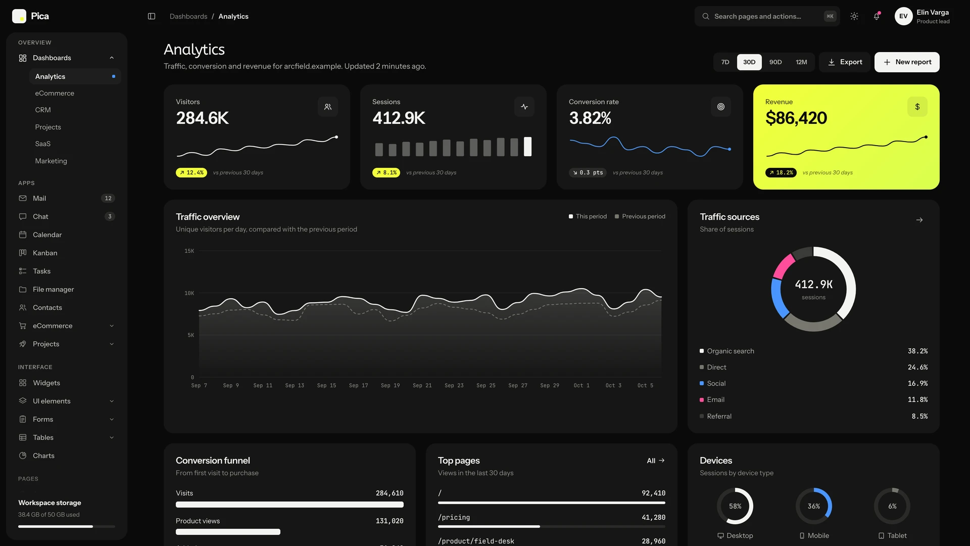Open Contacts app

pyautogui.click(x=67, y=307)
